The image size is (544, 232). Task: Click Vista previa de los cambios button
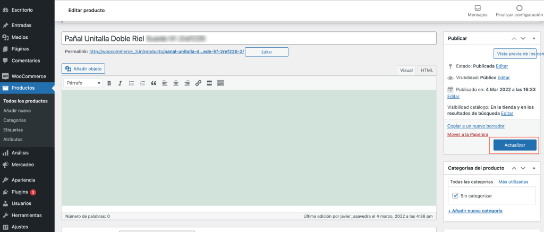(515, 54)
